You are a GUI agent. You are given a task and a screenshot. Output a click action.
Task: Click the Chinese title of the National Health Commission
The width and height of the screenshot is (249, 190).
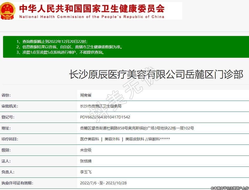92,8
